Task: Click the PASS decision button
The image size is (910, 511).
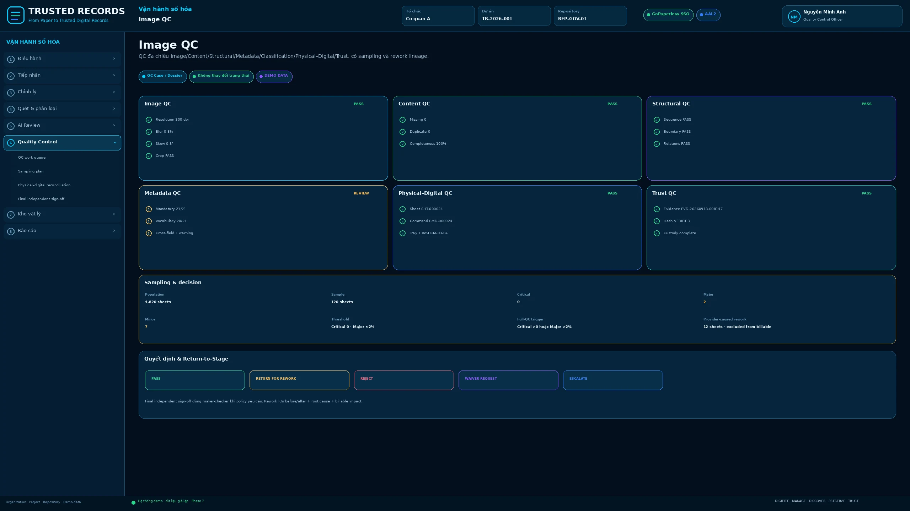Action: [195, 380]
